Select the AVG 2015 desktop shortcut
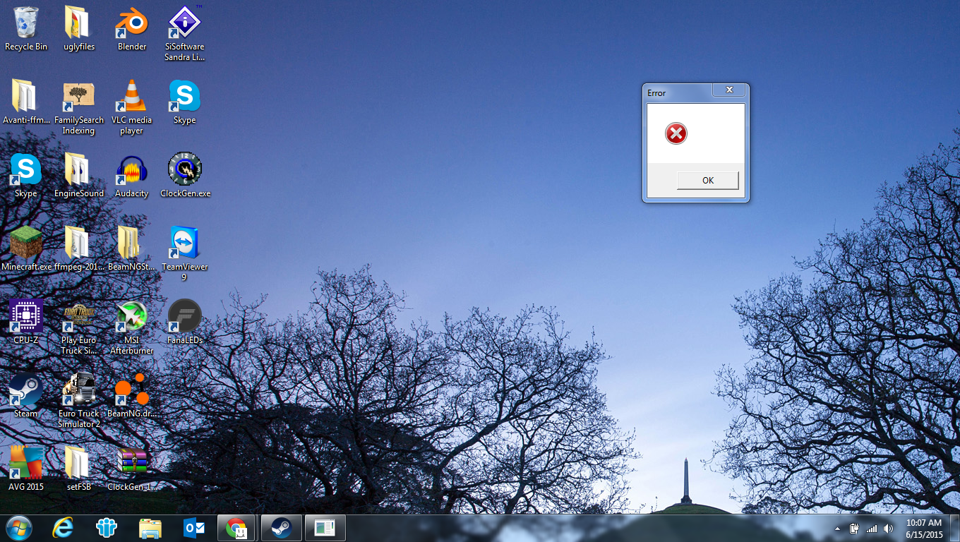 (x=26, y=469)
